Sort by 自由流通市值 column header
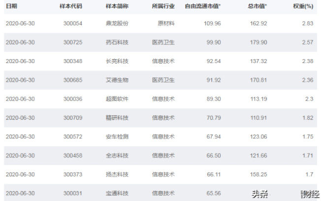 tap(202, 6)
